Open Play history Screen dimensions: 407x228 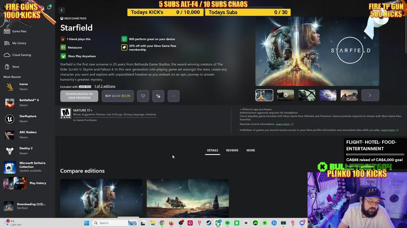(x=27, y=183)
